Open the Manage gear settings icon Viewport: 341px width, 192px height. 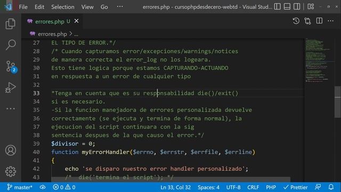11,172
